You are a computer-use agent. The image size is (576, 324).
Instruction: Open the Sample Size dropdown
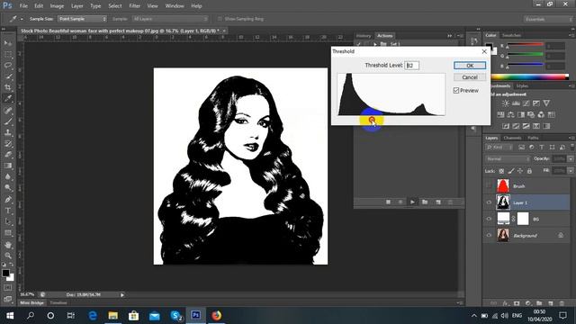point(82,19)
